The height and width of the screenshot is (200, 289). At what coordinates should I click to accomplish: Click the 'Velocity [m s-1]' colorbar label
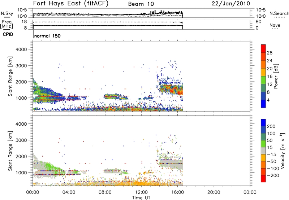282,151
